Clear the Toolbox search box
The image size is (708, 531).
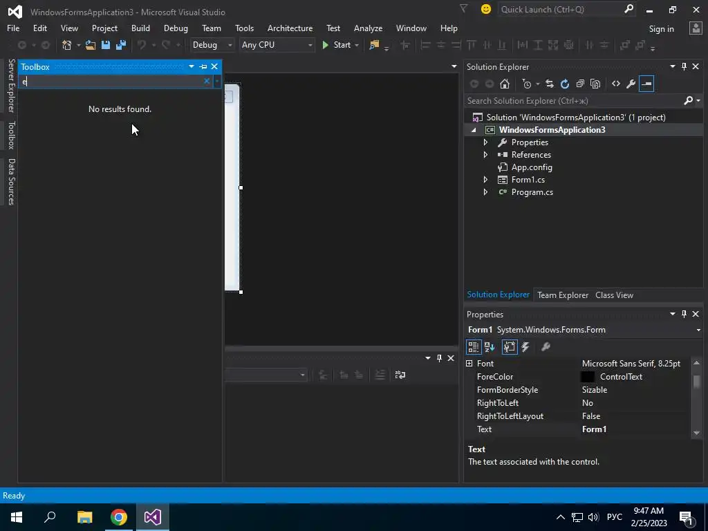pos(207,81)
